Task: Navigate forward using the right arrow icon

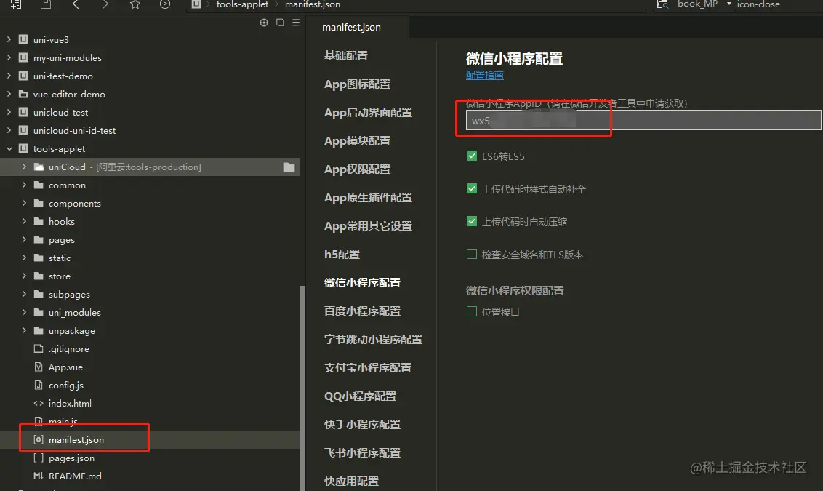Action: coord(105,5)
